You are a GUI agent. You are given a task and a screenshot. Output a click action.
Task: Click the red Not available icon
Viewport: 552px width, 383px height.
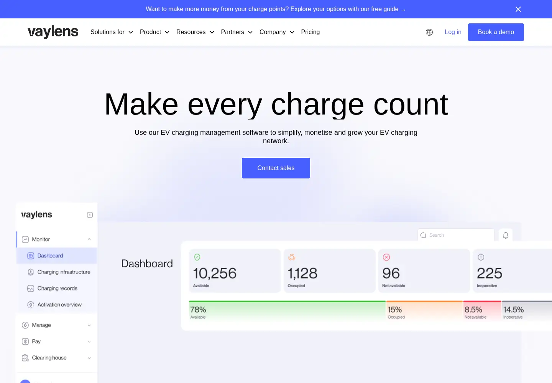pos(386,257)
